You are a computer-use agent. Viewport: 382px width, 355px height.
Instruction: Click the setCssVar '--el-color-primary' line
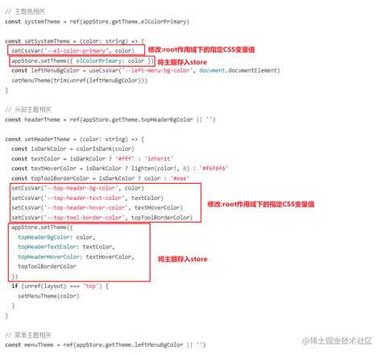(73, 51)
